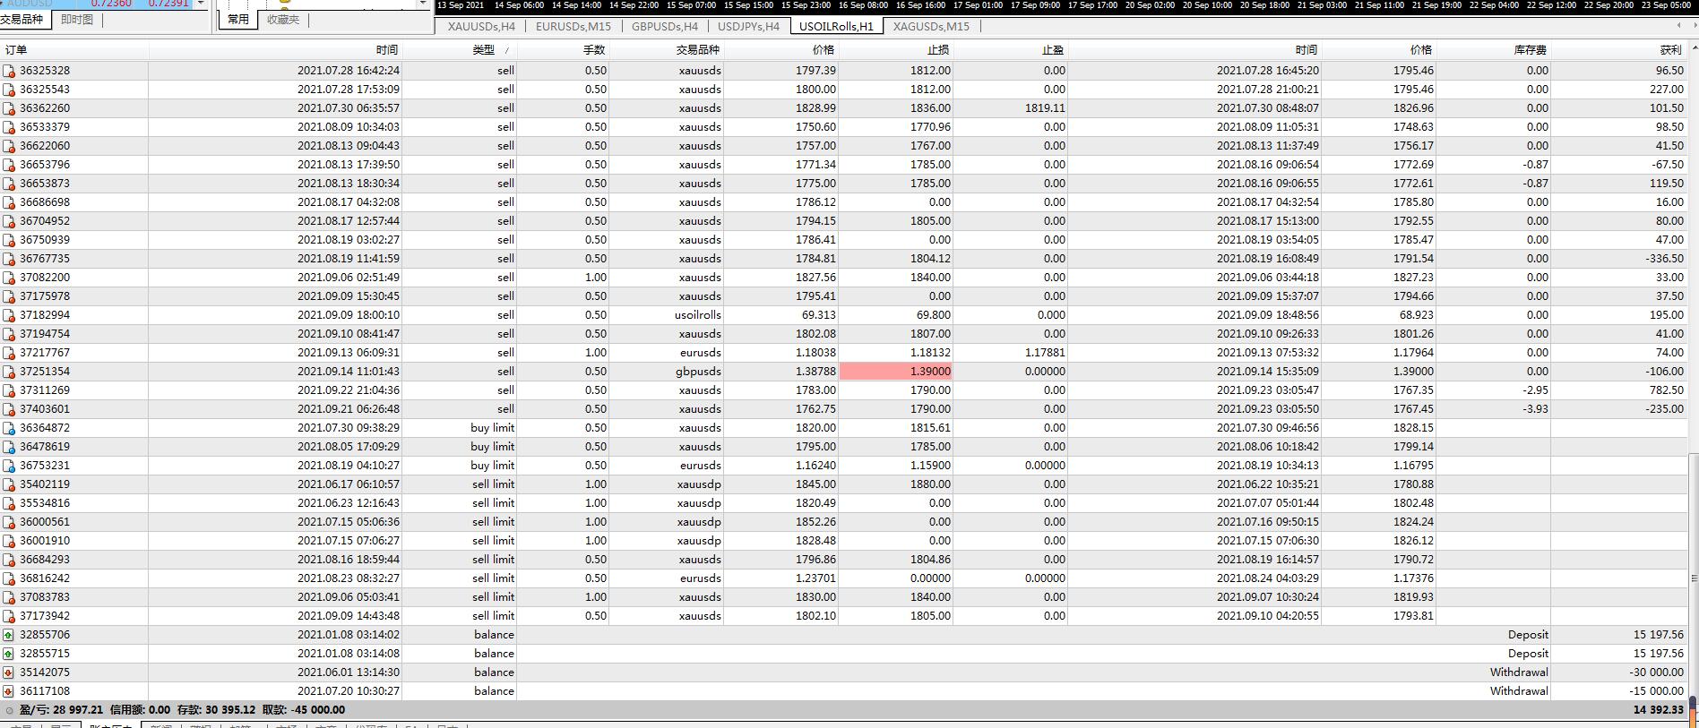Sort history by the 订单 column header

point(74,50)
